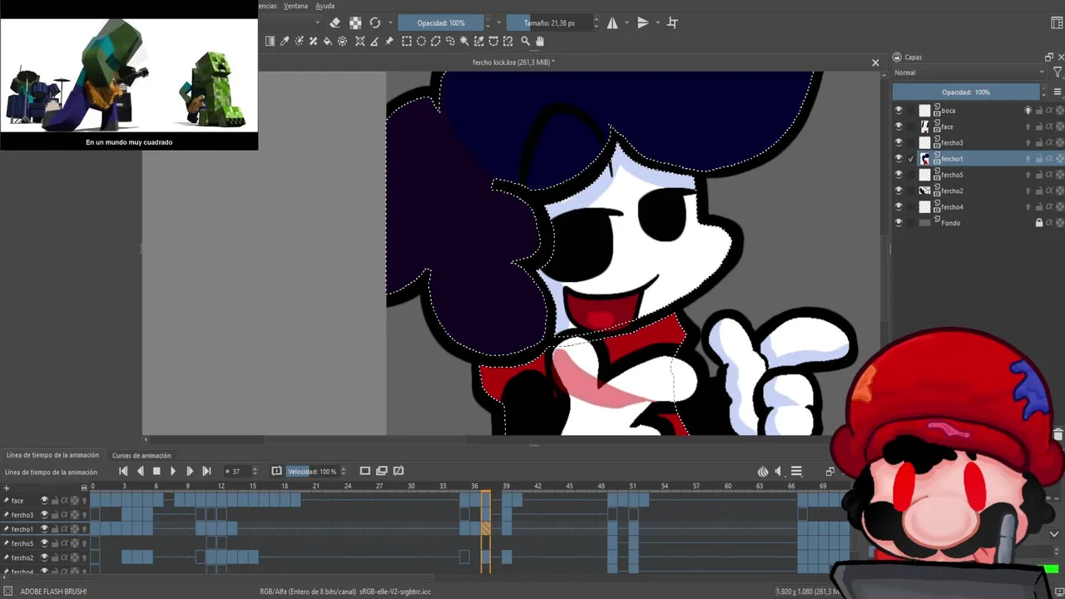The image size is (1065, 599).
Task: Switch to Curvas de animación tab
Action: coord(141,455)
